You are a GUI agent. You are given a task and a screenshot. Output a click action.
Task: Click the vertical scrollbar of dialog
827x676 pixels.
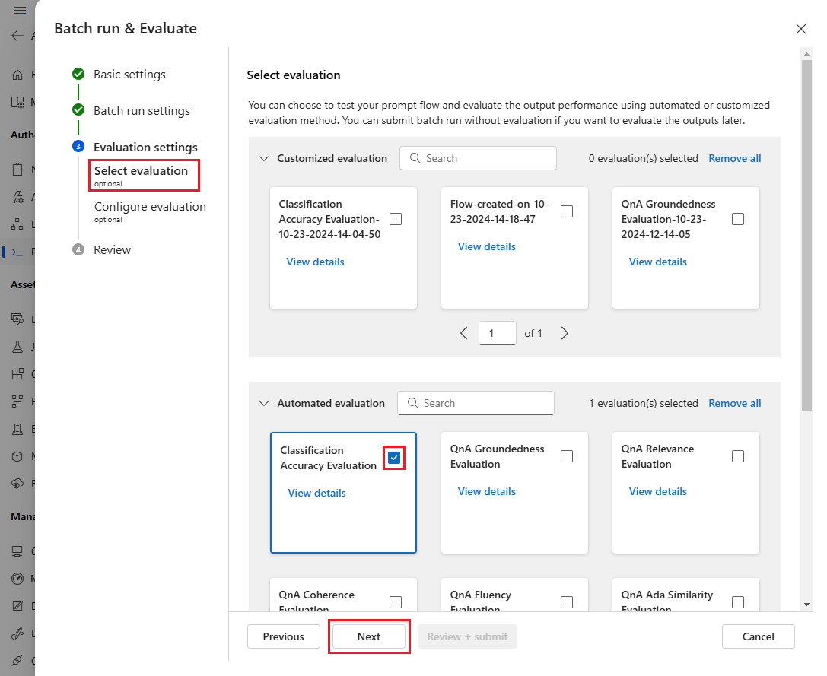(806, 235)
